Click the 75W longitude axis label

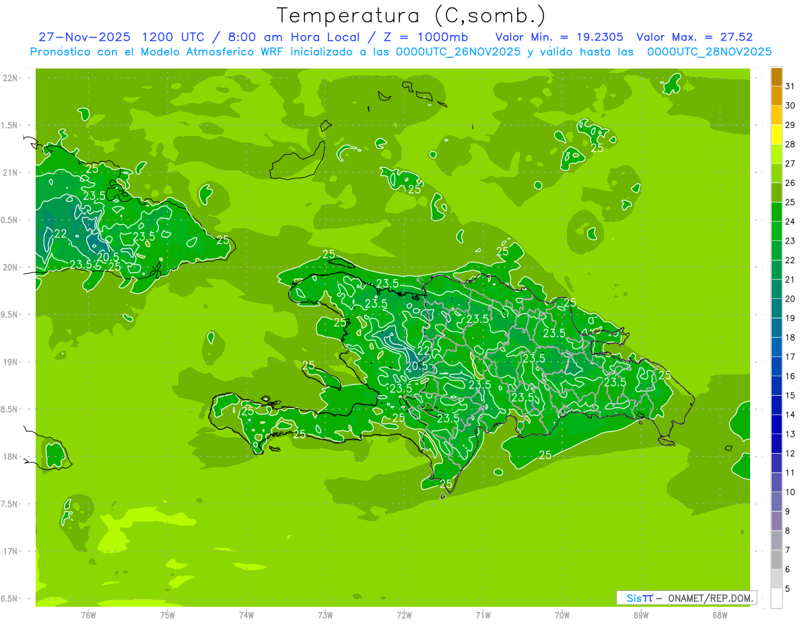click(x=168, y=615)
